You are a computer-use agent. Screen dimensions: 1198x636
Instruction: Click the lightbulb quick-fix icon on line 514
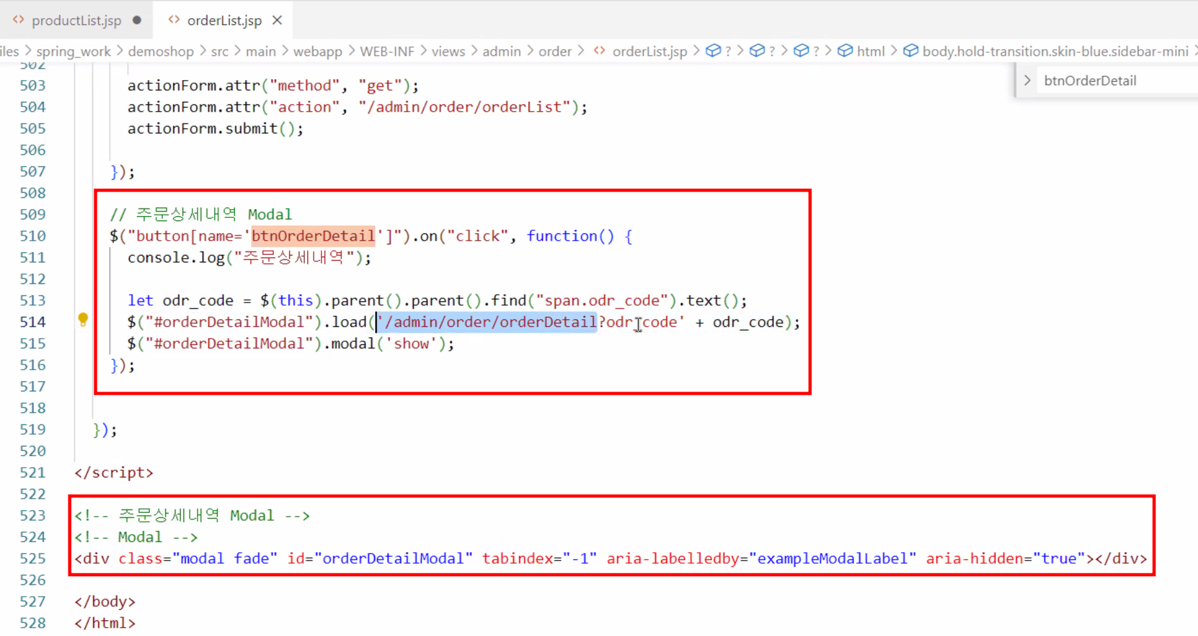click(x=83, y=319)
